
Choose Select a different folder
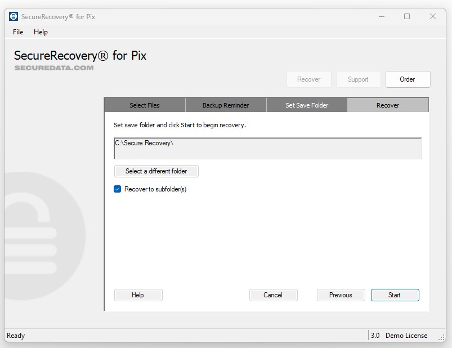156,171
